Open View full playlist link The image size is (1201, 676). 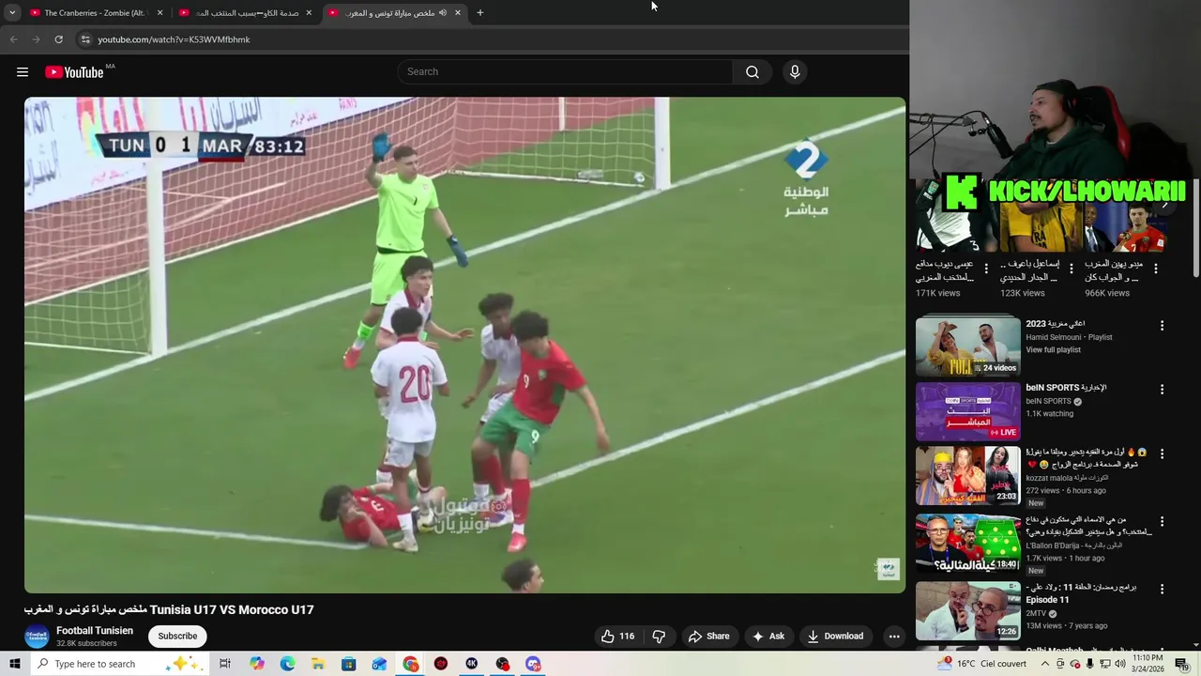point(1053,350)
